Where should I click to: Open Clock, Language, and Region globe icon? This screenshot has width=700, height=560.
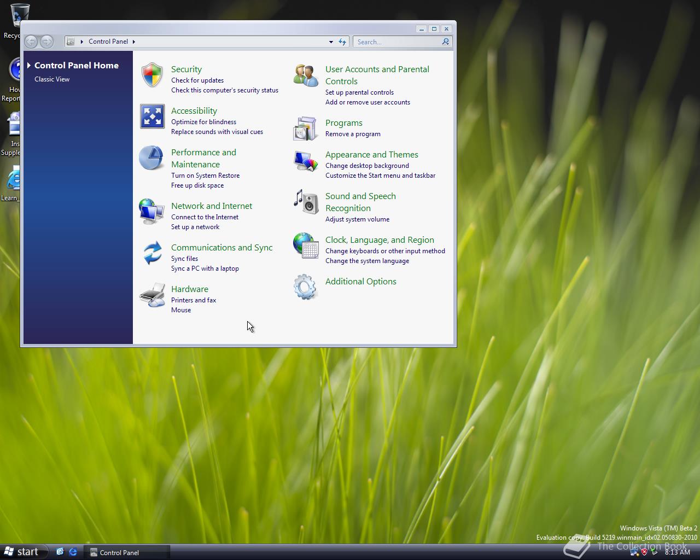pyautogui.click(x=306, y=246)
